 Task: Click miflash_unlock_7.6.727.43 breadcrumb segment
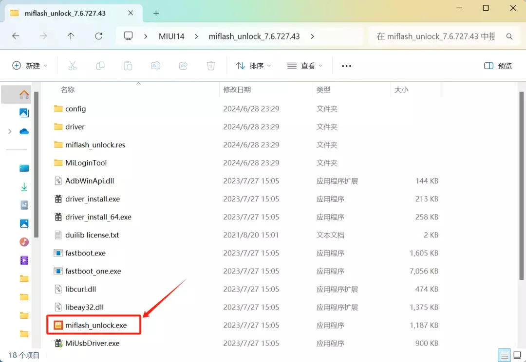click(x=254, y=36)
